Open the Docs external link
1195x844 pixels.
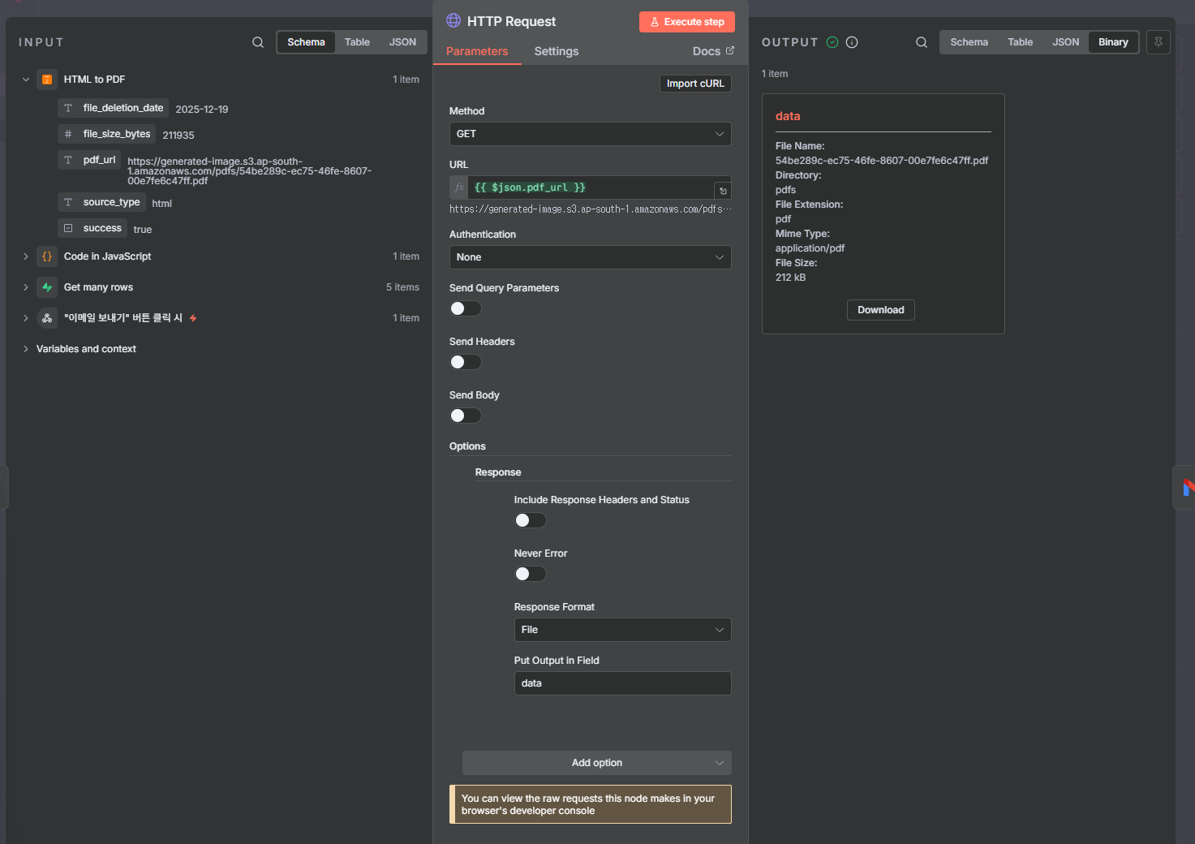713,51
